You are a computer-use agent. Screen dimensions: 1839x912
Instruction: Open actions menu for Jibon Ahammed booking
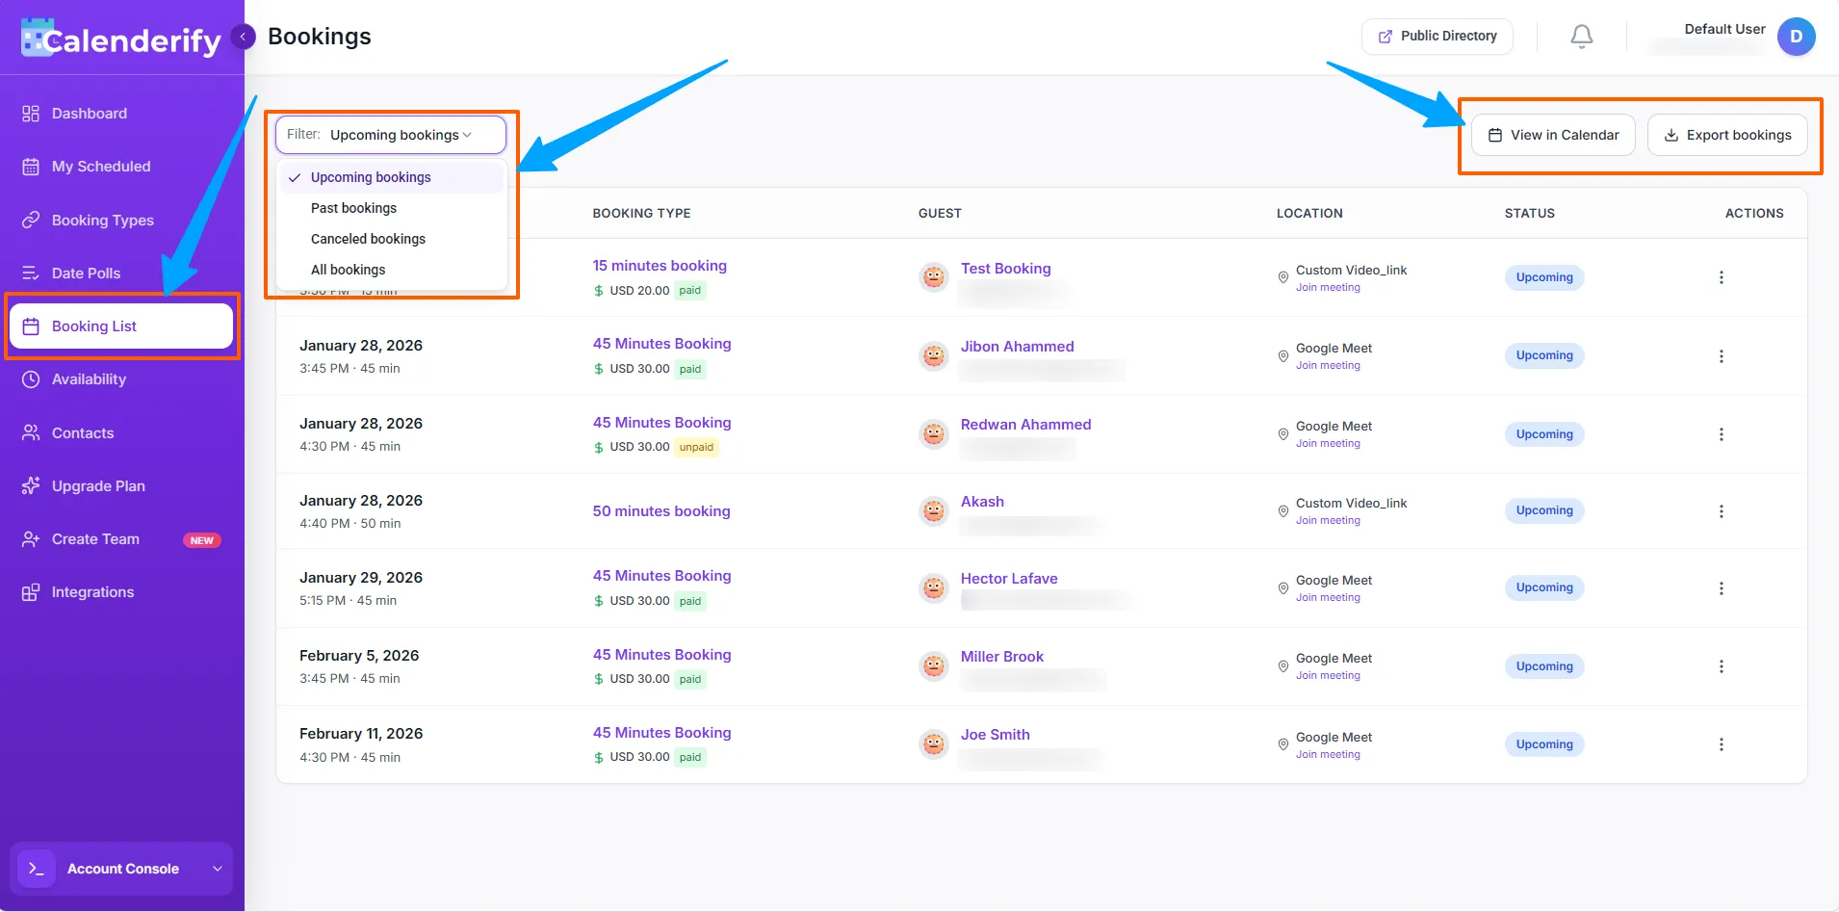pyautogui.click(x=1721, y=356)
